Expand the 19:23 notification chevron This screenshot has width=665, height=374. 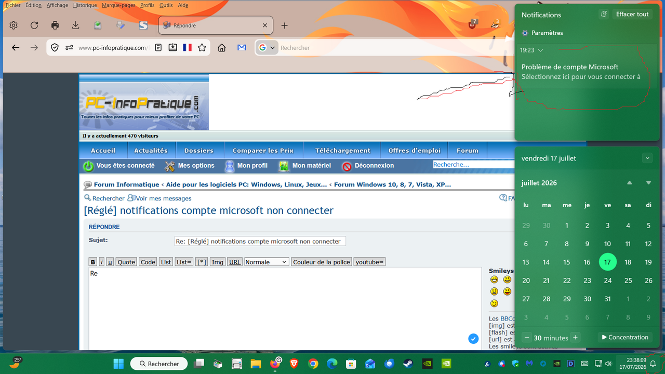point(541,50)
